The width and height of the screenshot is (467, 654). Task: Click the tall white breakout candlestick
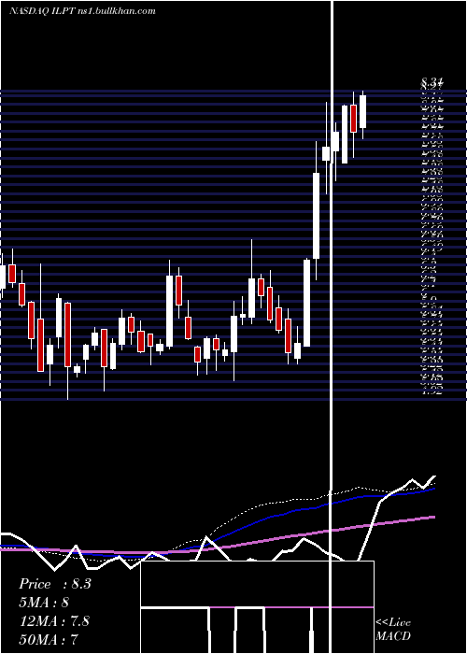316,216
